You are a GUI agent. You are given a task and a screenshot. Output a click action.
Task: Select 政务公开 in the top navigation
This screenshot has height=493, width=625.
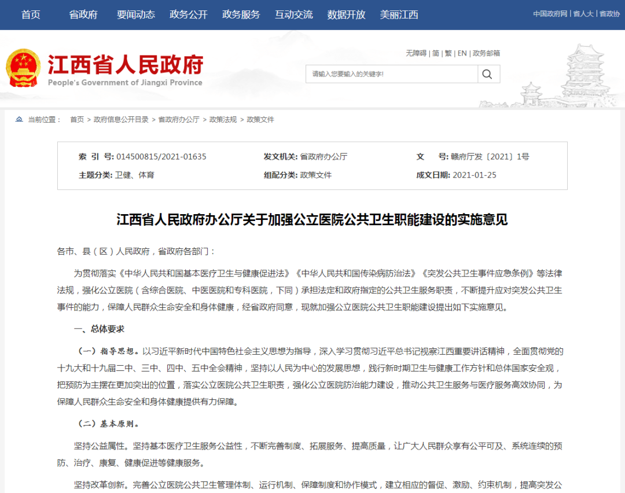click(189, 14)
